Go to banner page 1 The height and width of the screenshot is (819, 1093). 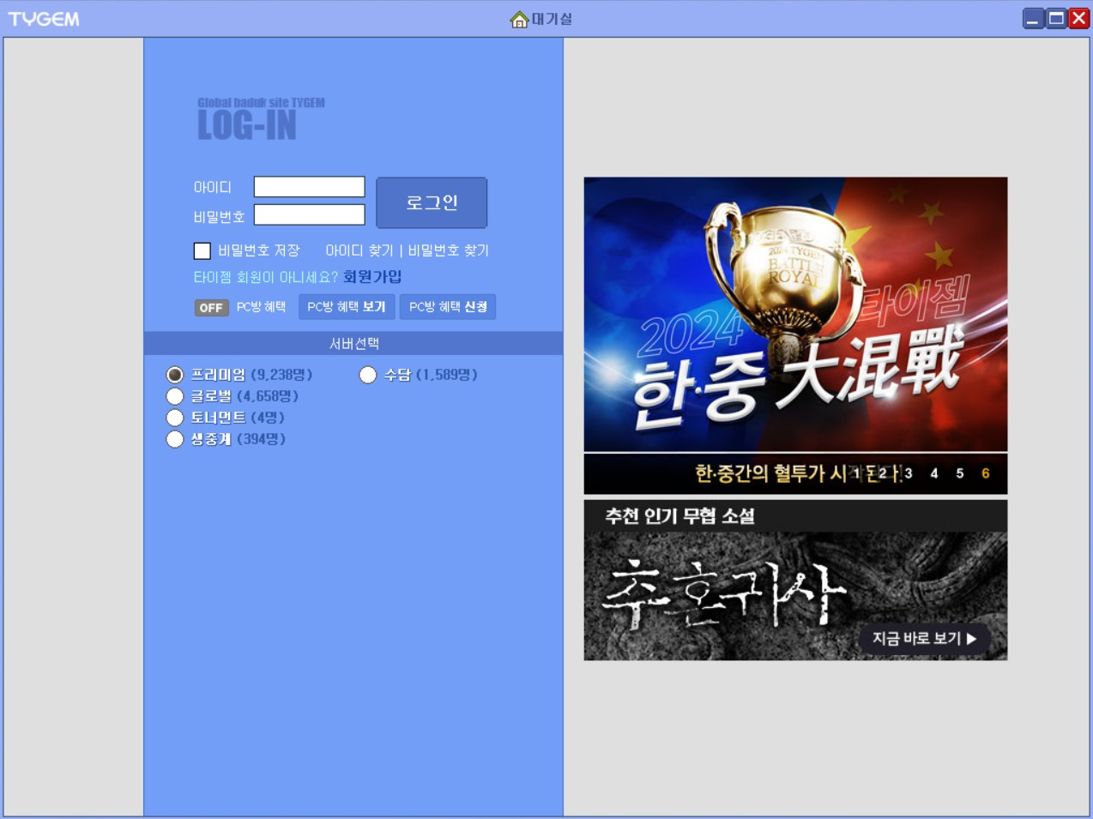[856, 473]
